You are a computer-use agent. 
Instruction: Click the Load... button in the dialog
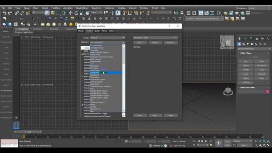pos(140,115)
